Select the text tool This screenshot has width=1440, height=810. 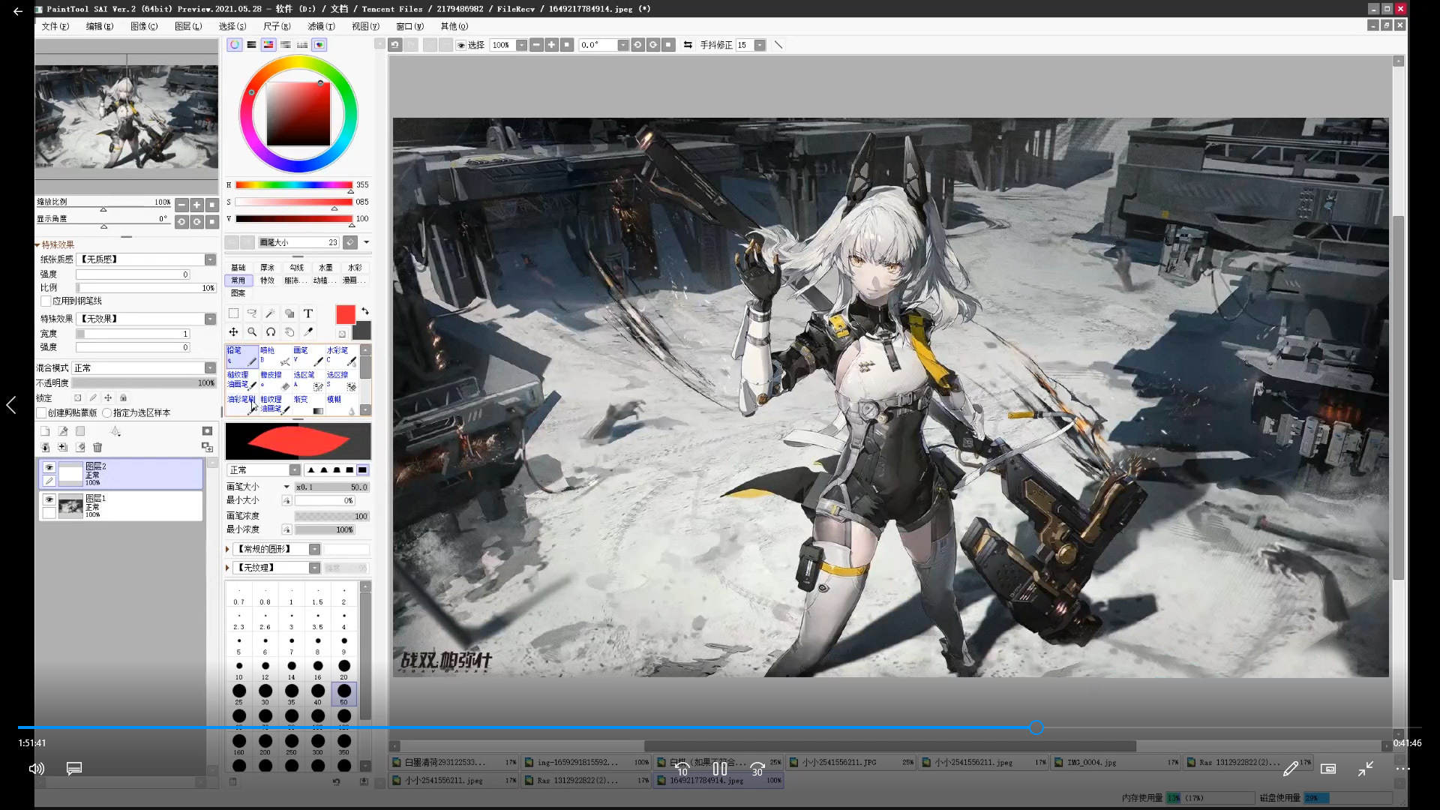(x=307, y=313)
